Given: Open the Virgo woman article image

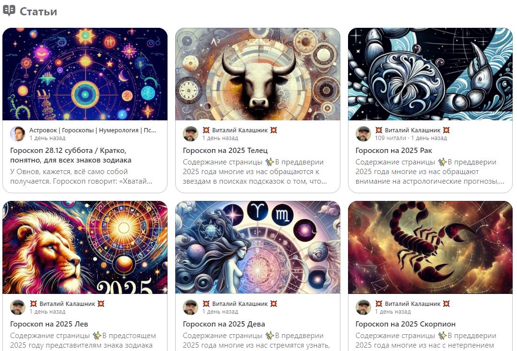Looking at the screenshot, I should pyautogui.click(x=258, y=247).
